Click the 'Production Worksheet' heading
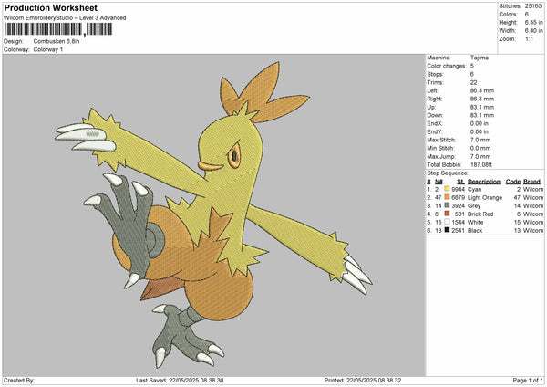Viewport: 547px width, 387px height. tap(51, 7)
